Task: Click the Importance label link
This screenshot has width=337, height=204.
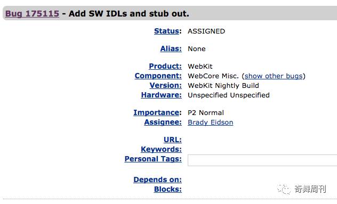Action: pyautogui.click(x=157, y=112)
